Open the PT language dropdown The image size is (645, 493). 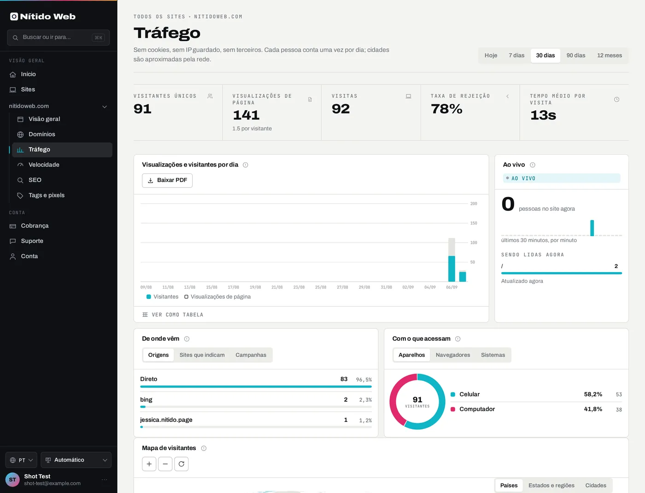[x=21, y=460]
